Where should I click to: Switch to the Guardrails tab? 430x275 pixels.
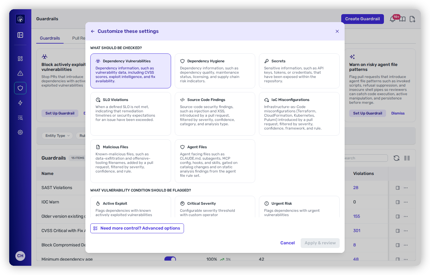tap(50, 38)
